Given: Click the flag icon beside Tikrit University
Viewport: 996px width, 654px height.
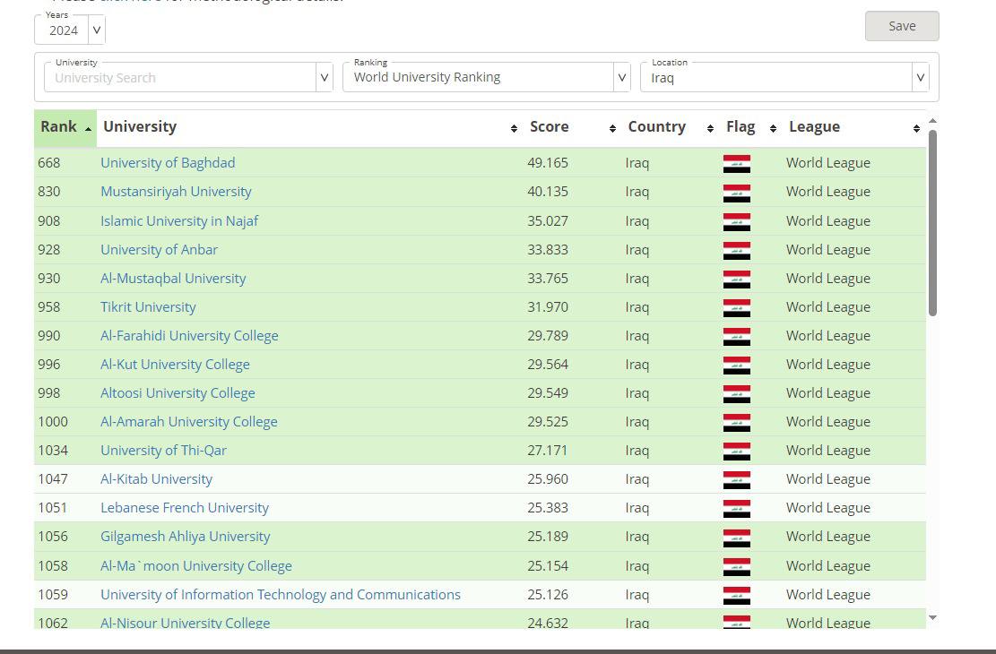Looking at the screenshot, I should click(736, 308).
